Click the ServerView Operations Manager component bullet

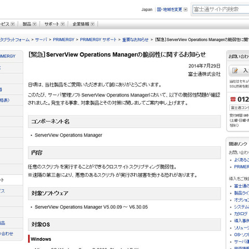(x=68, y=135)
